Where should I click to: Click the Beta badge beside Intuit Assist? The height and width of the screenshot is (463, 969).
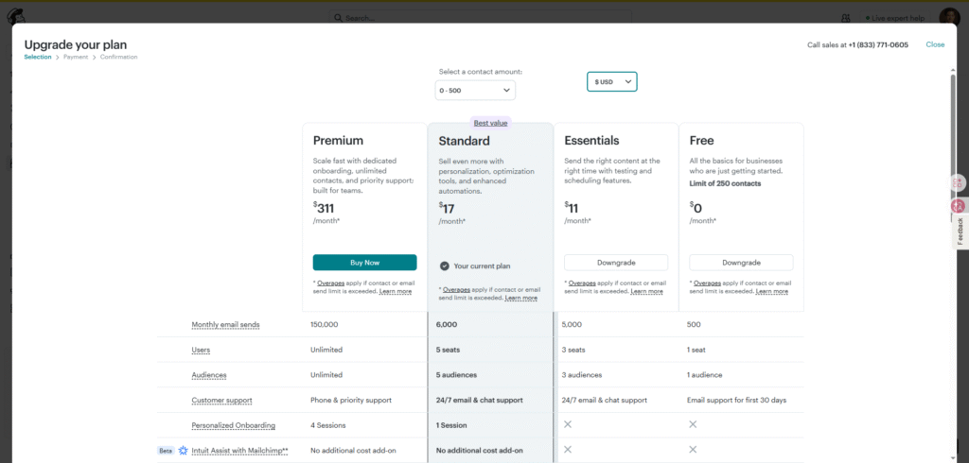tap(166, 451)
